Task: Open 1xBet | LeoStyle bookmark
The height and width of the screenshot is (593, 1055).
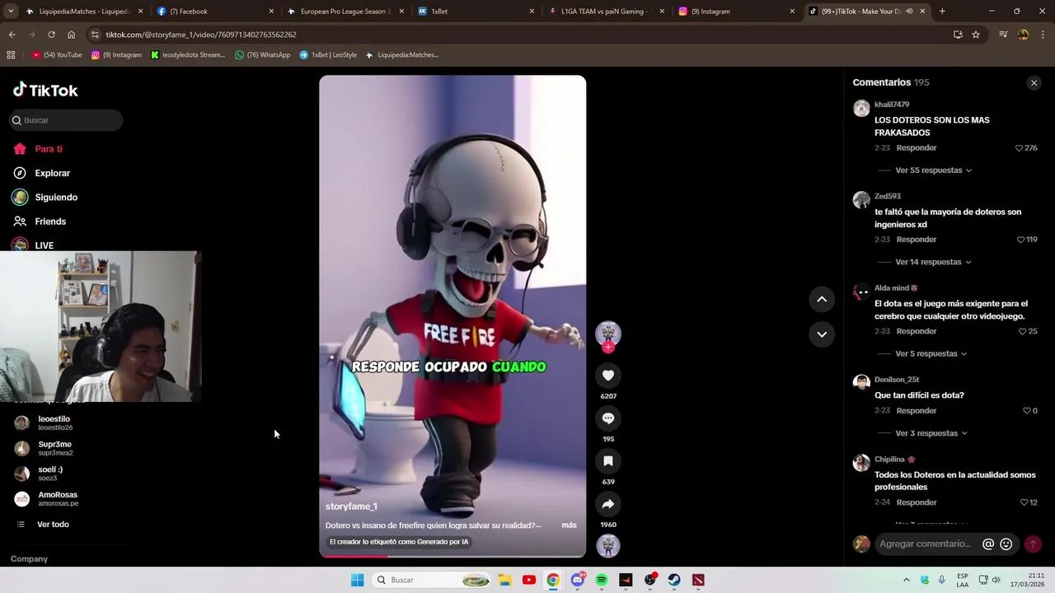Action: (328, 55)
